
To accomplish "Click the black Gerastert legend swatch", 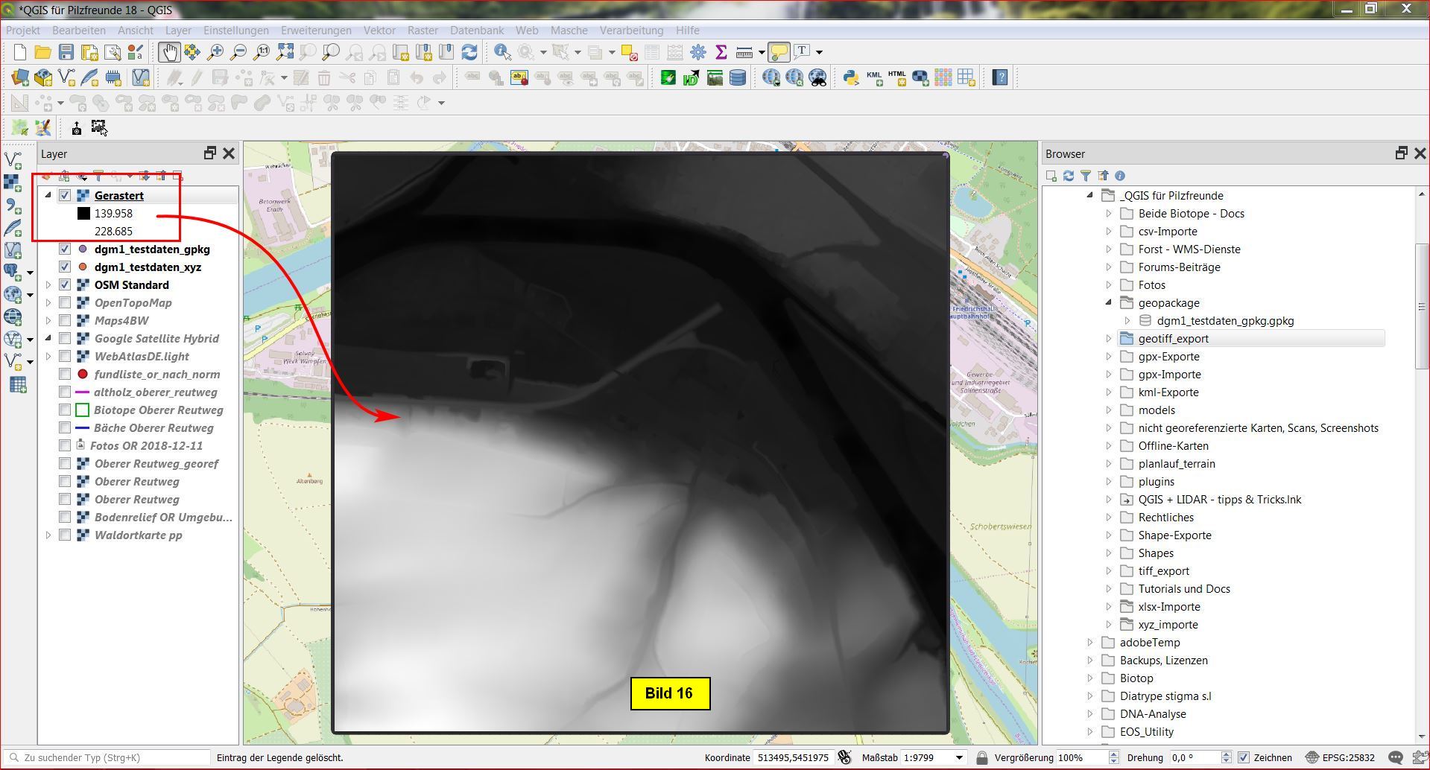I will click(83, 214).
